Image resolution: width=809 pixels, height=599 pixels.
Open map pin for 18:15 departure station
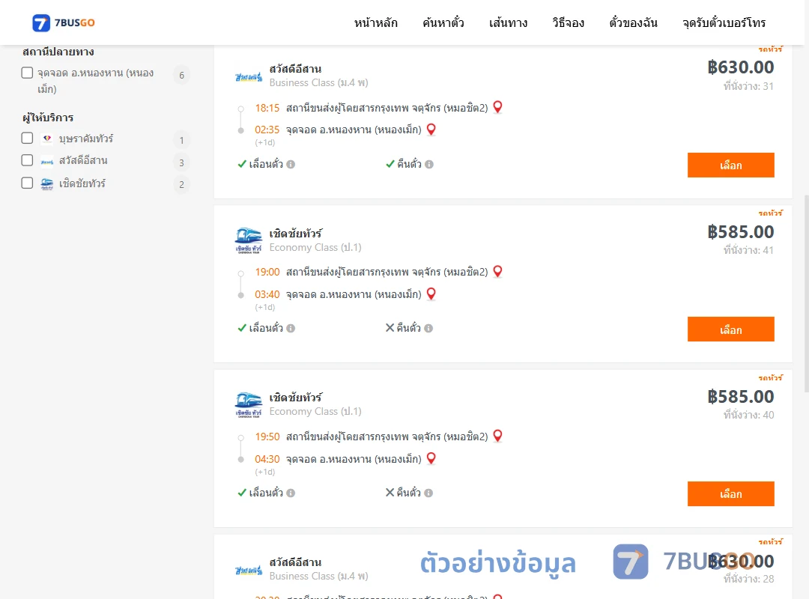click(x=497, y=107)
